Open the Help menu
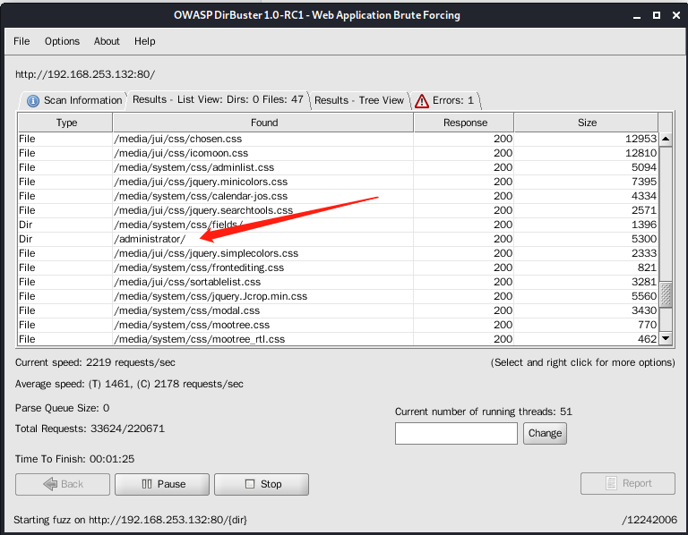The width and height of the screenshot is (688, 535). coord(145,41)
